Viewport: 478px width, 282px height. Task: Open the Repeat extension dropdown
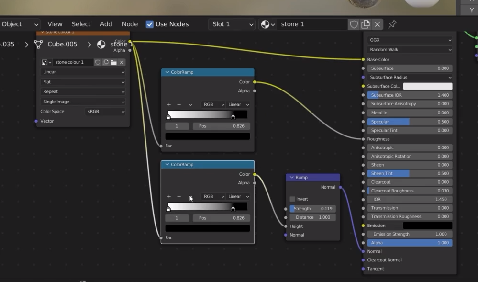coord(83,91)
